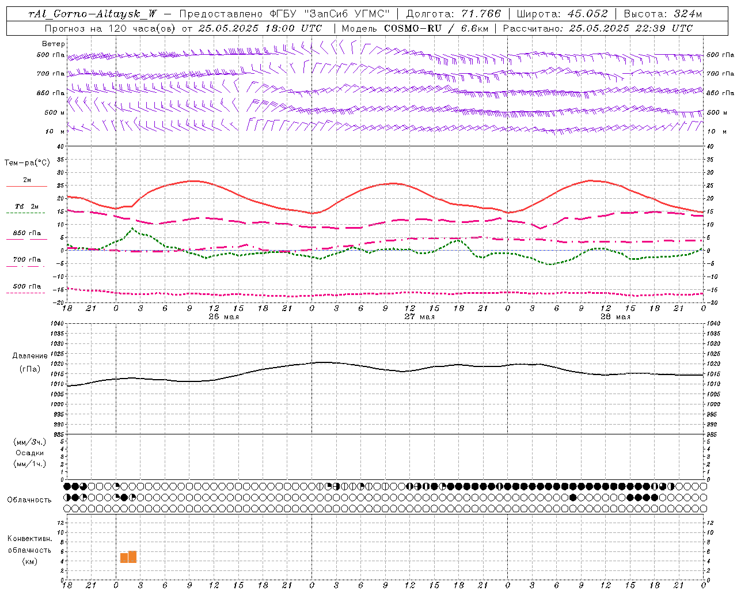Screen dimensions: 737x590
Task: Click the 27 мая date label
Action: point(419,316)
